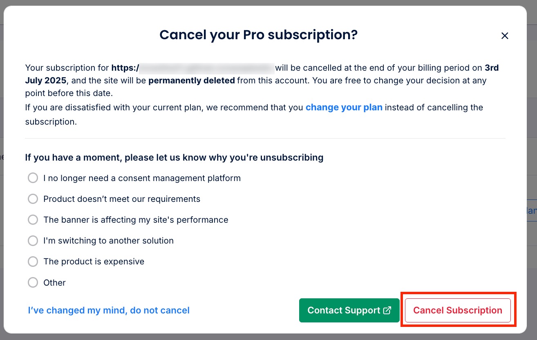
Task: Choose the "Other" unsubscribe reason
Action: pyautogui.click(x=33, y=282)
